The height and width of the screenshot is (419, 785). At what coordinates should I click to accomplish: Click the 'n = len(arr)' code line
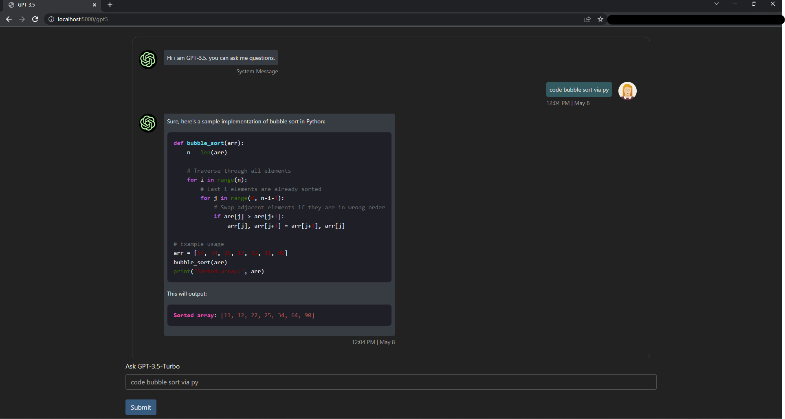[x=207, y=152]
